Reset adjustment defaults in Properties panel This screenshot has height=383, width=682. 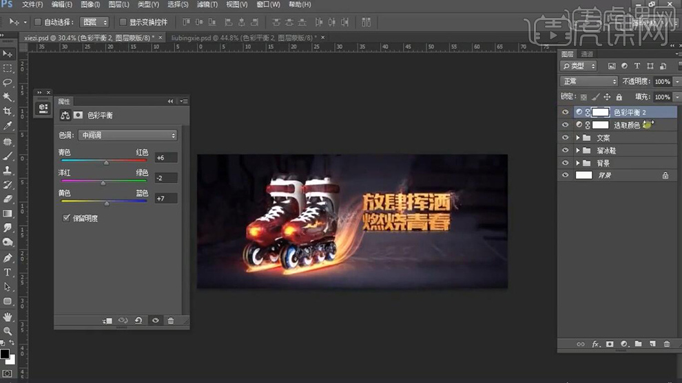[x=138, y=320]
